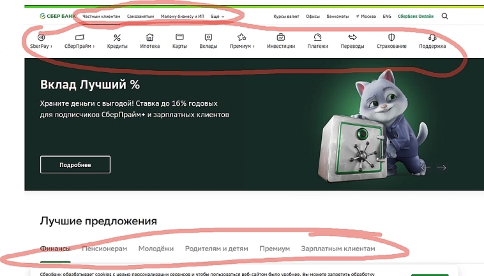
Task: Open the Поддержка headset icon
Action: click(432, 37)
